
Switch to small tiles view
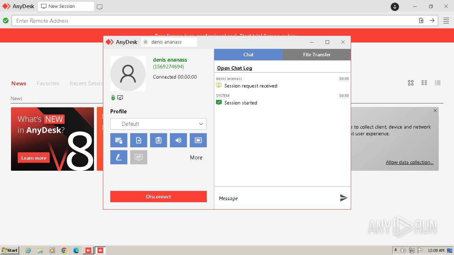[424, 83]
